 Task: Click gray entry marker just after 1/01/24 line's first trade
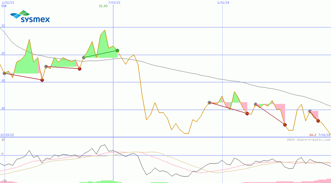pyautogui.click(x=256, y=104)
